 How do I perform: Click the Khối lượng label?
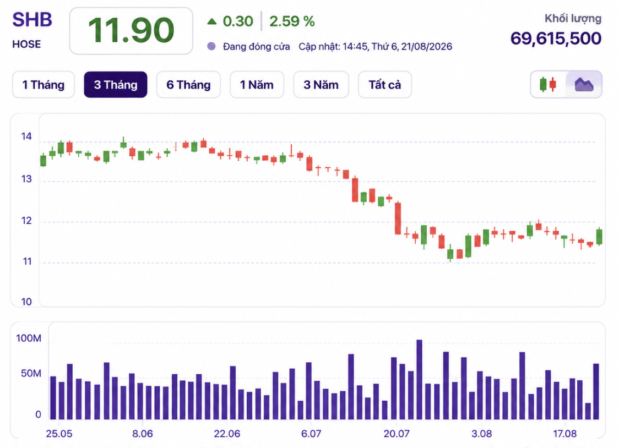[573, 19]
